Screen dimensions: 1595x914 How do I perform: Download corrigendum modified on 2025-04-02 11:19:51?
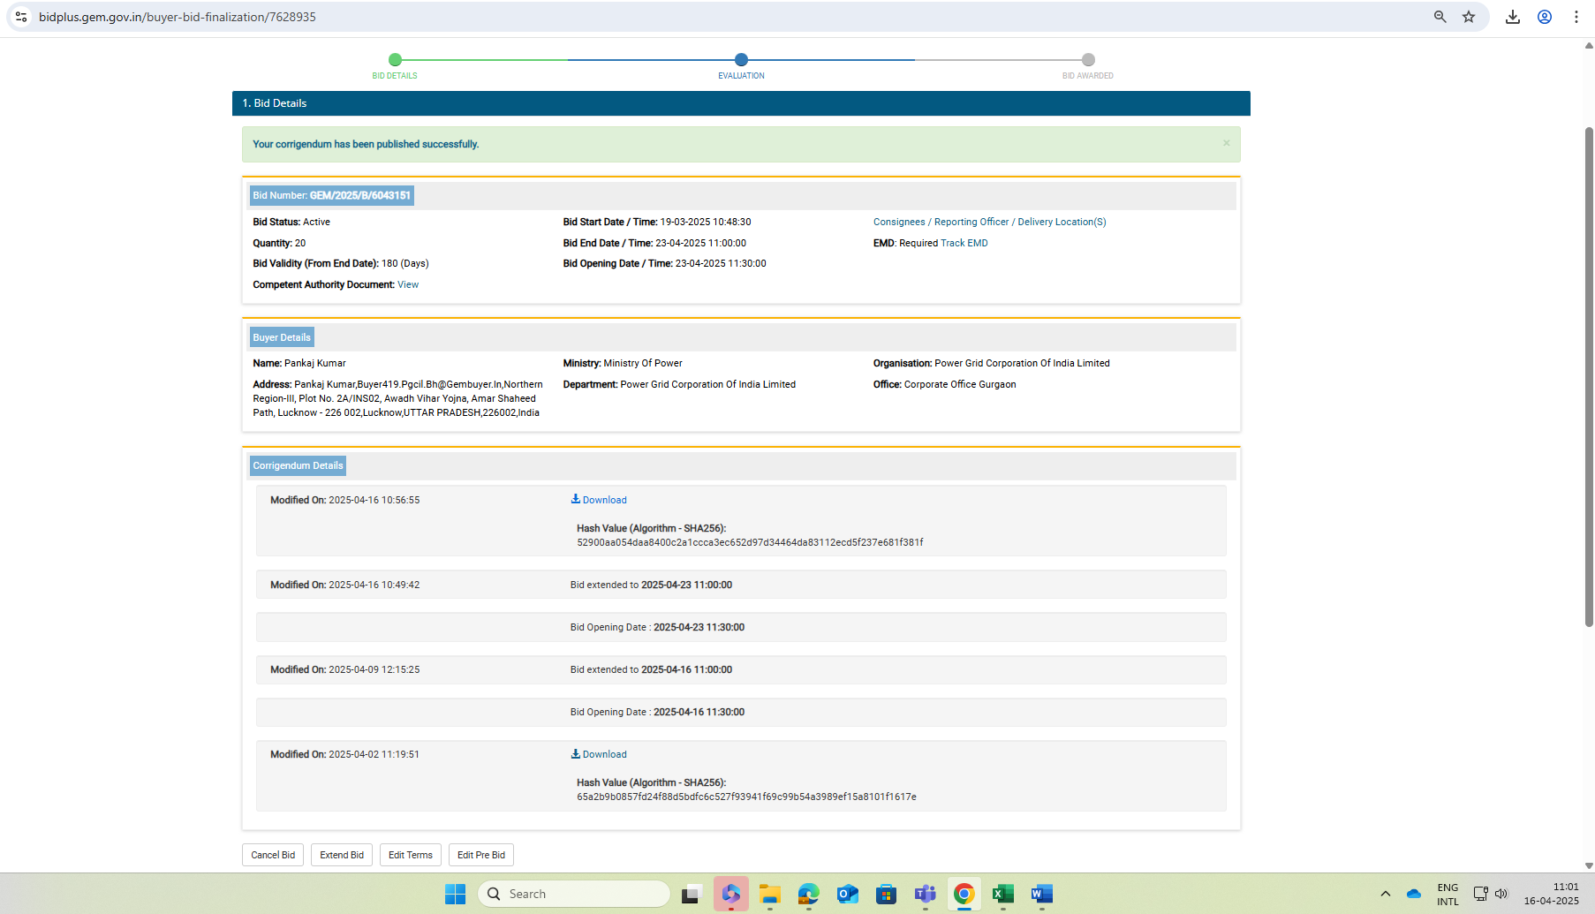pyautogui.click(x=599, y=754)
